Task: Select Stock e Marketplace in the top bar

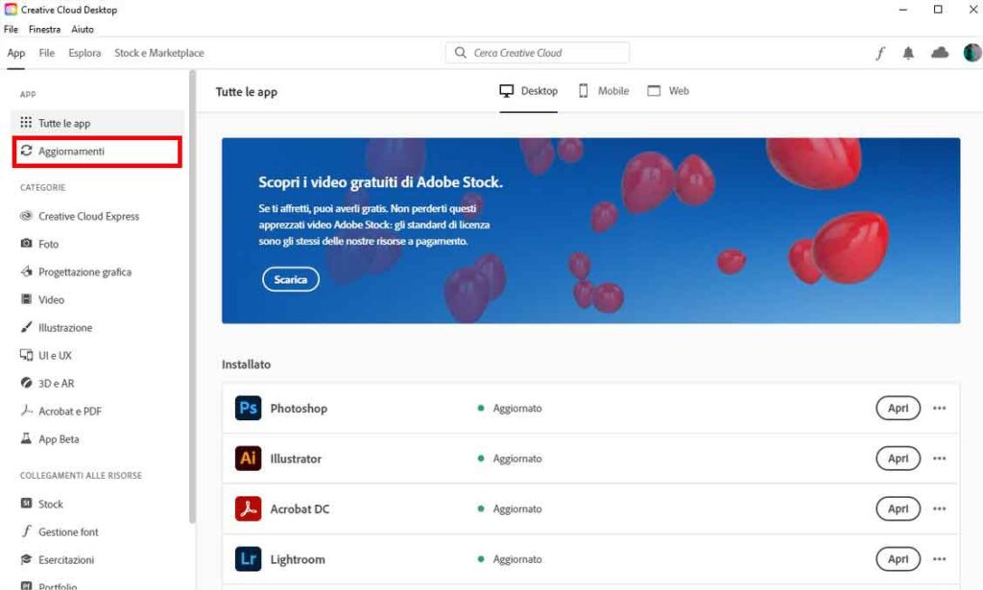Action: 158,53
